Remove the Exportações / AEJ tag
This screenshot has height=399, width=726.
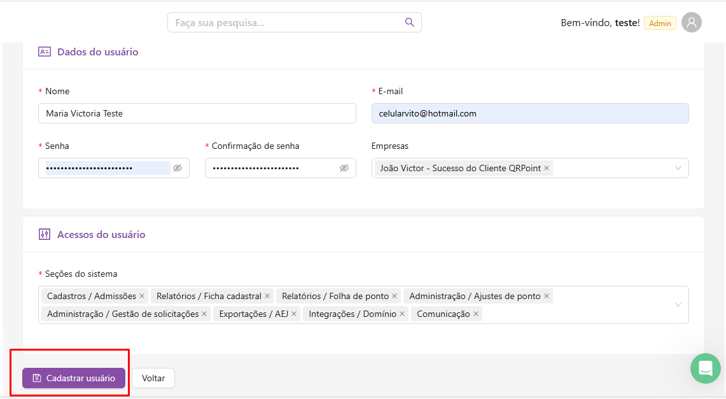click(294, 314)
